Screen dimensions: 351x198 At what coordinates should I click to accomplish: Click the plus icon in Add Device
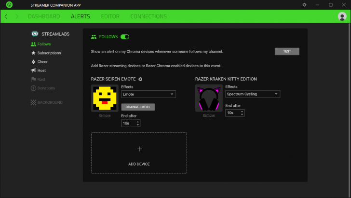coord(139,149)
